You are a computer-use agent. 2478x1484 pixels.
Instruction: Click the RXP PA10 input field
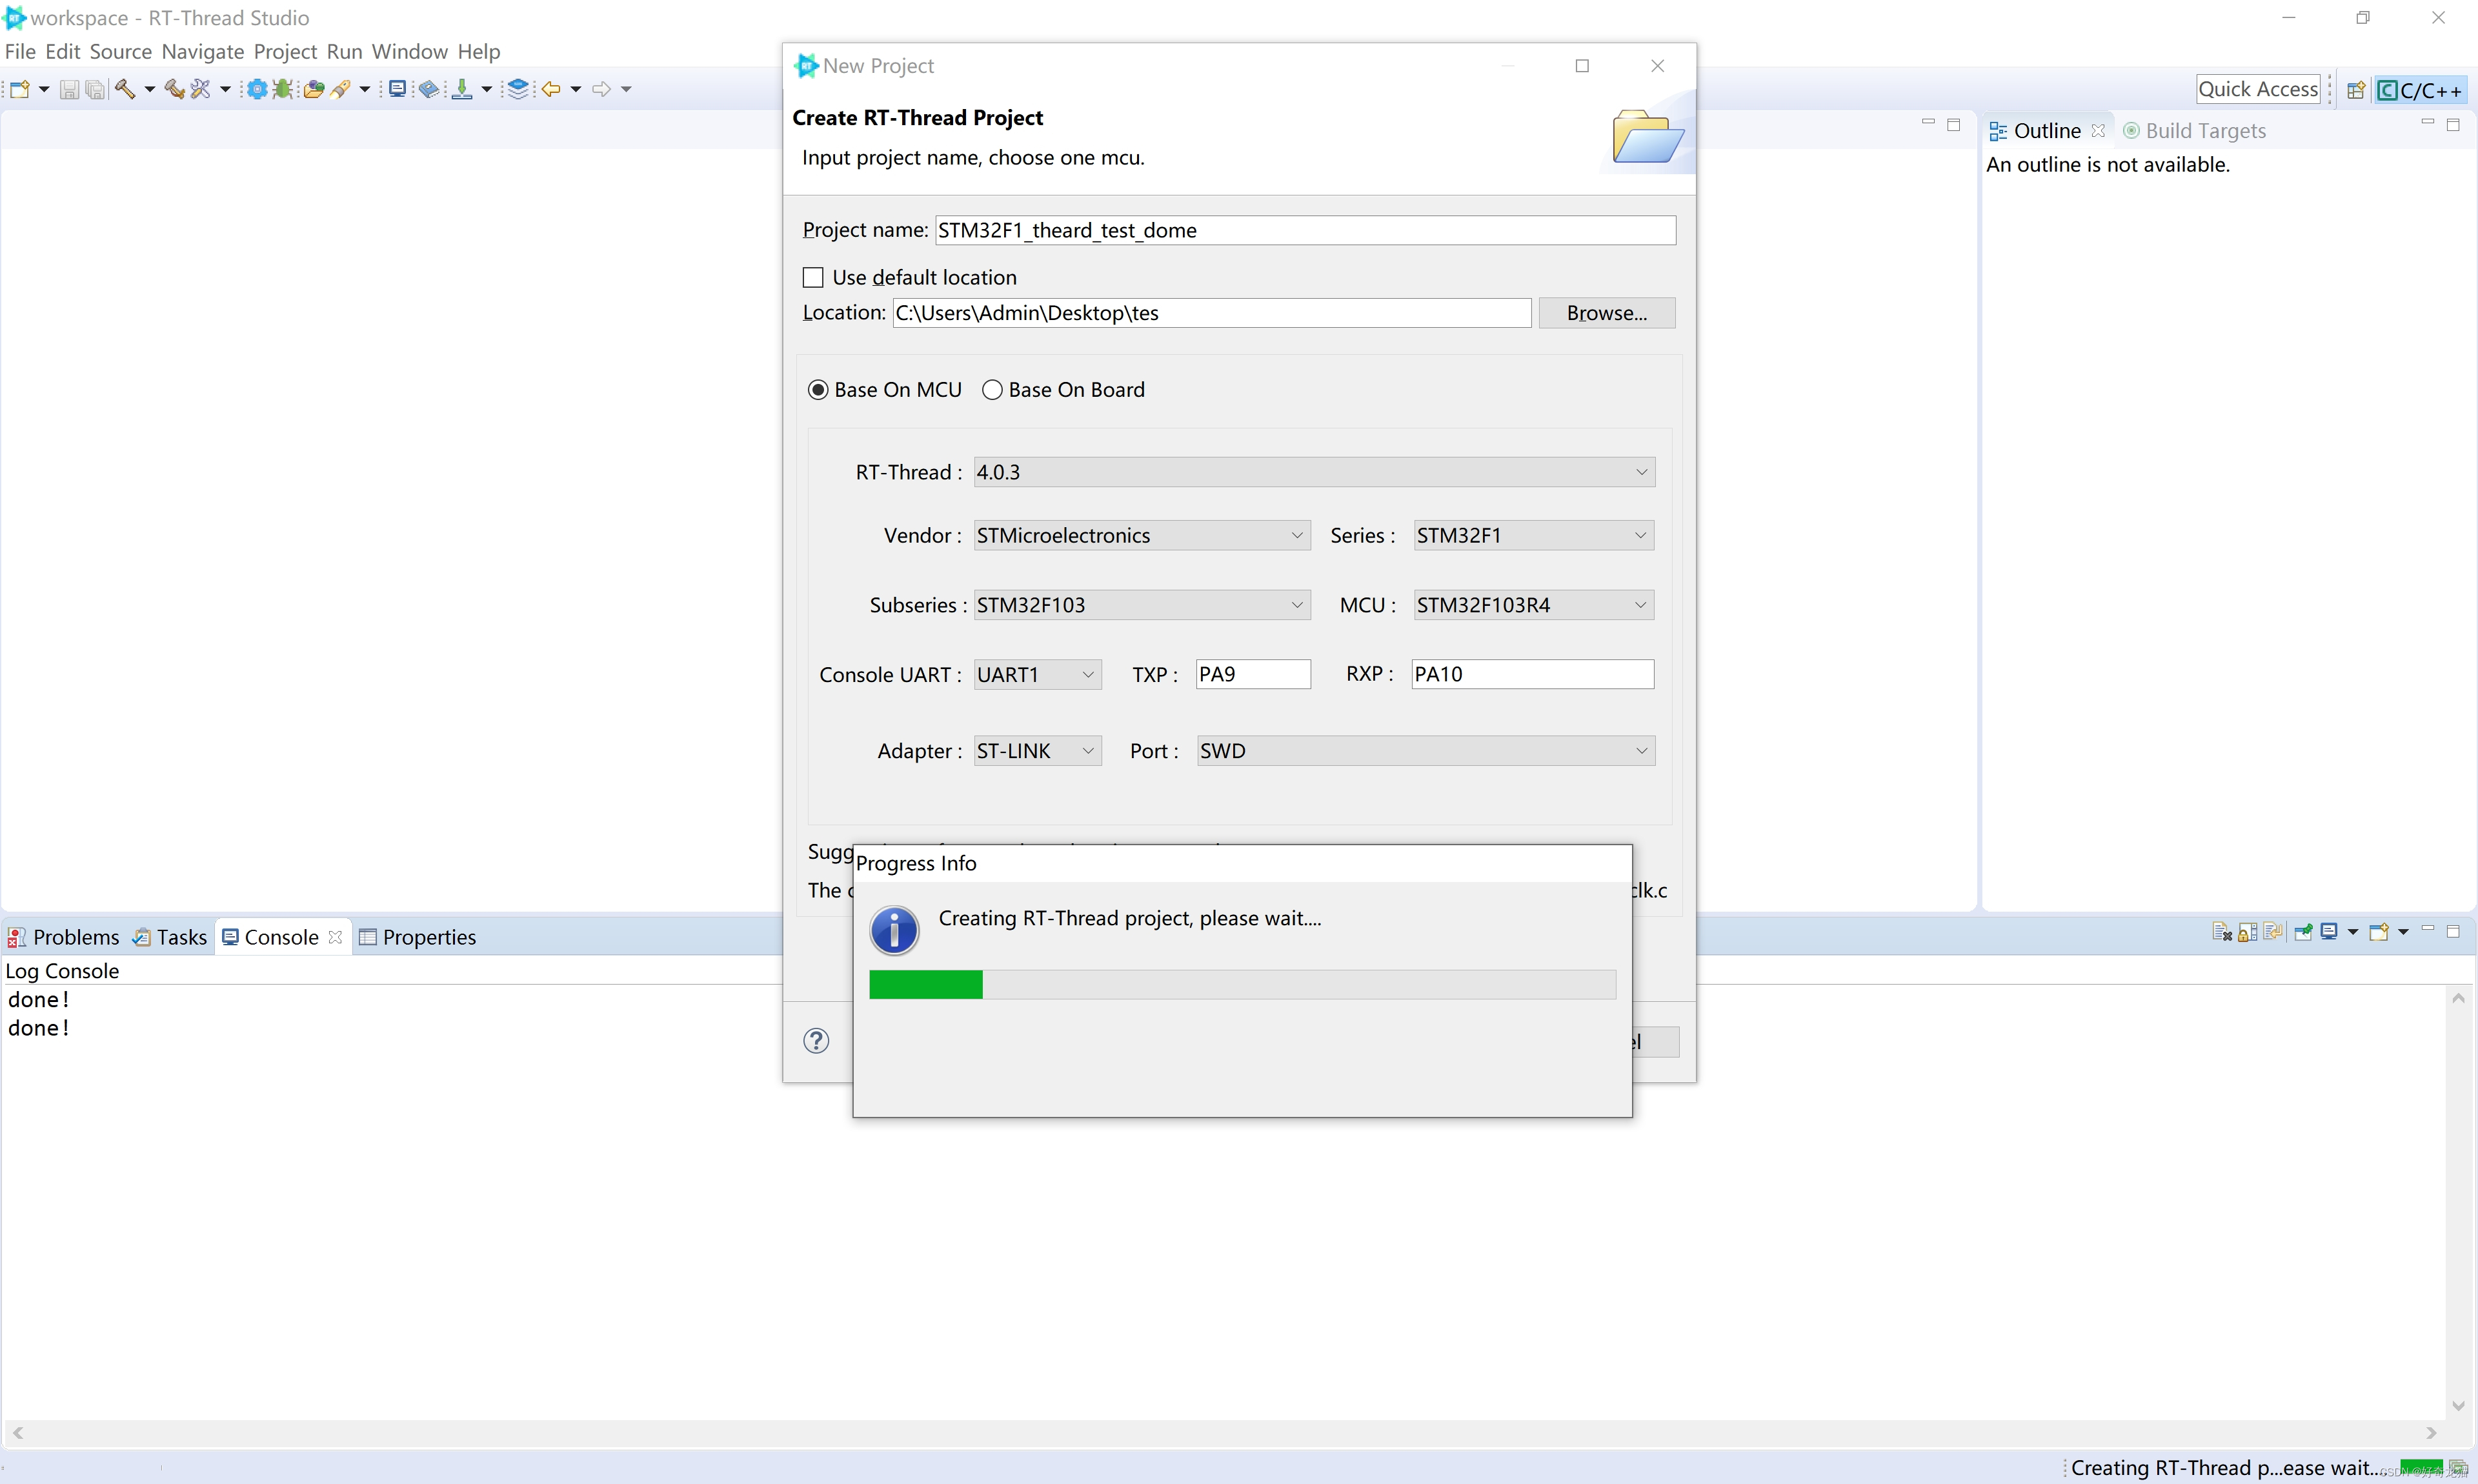pos(1532,674)
